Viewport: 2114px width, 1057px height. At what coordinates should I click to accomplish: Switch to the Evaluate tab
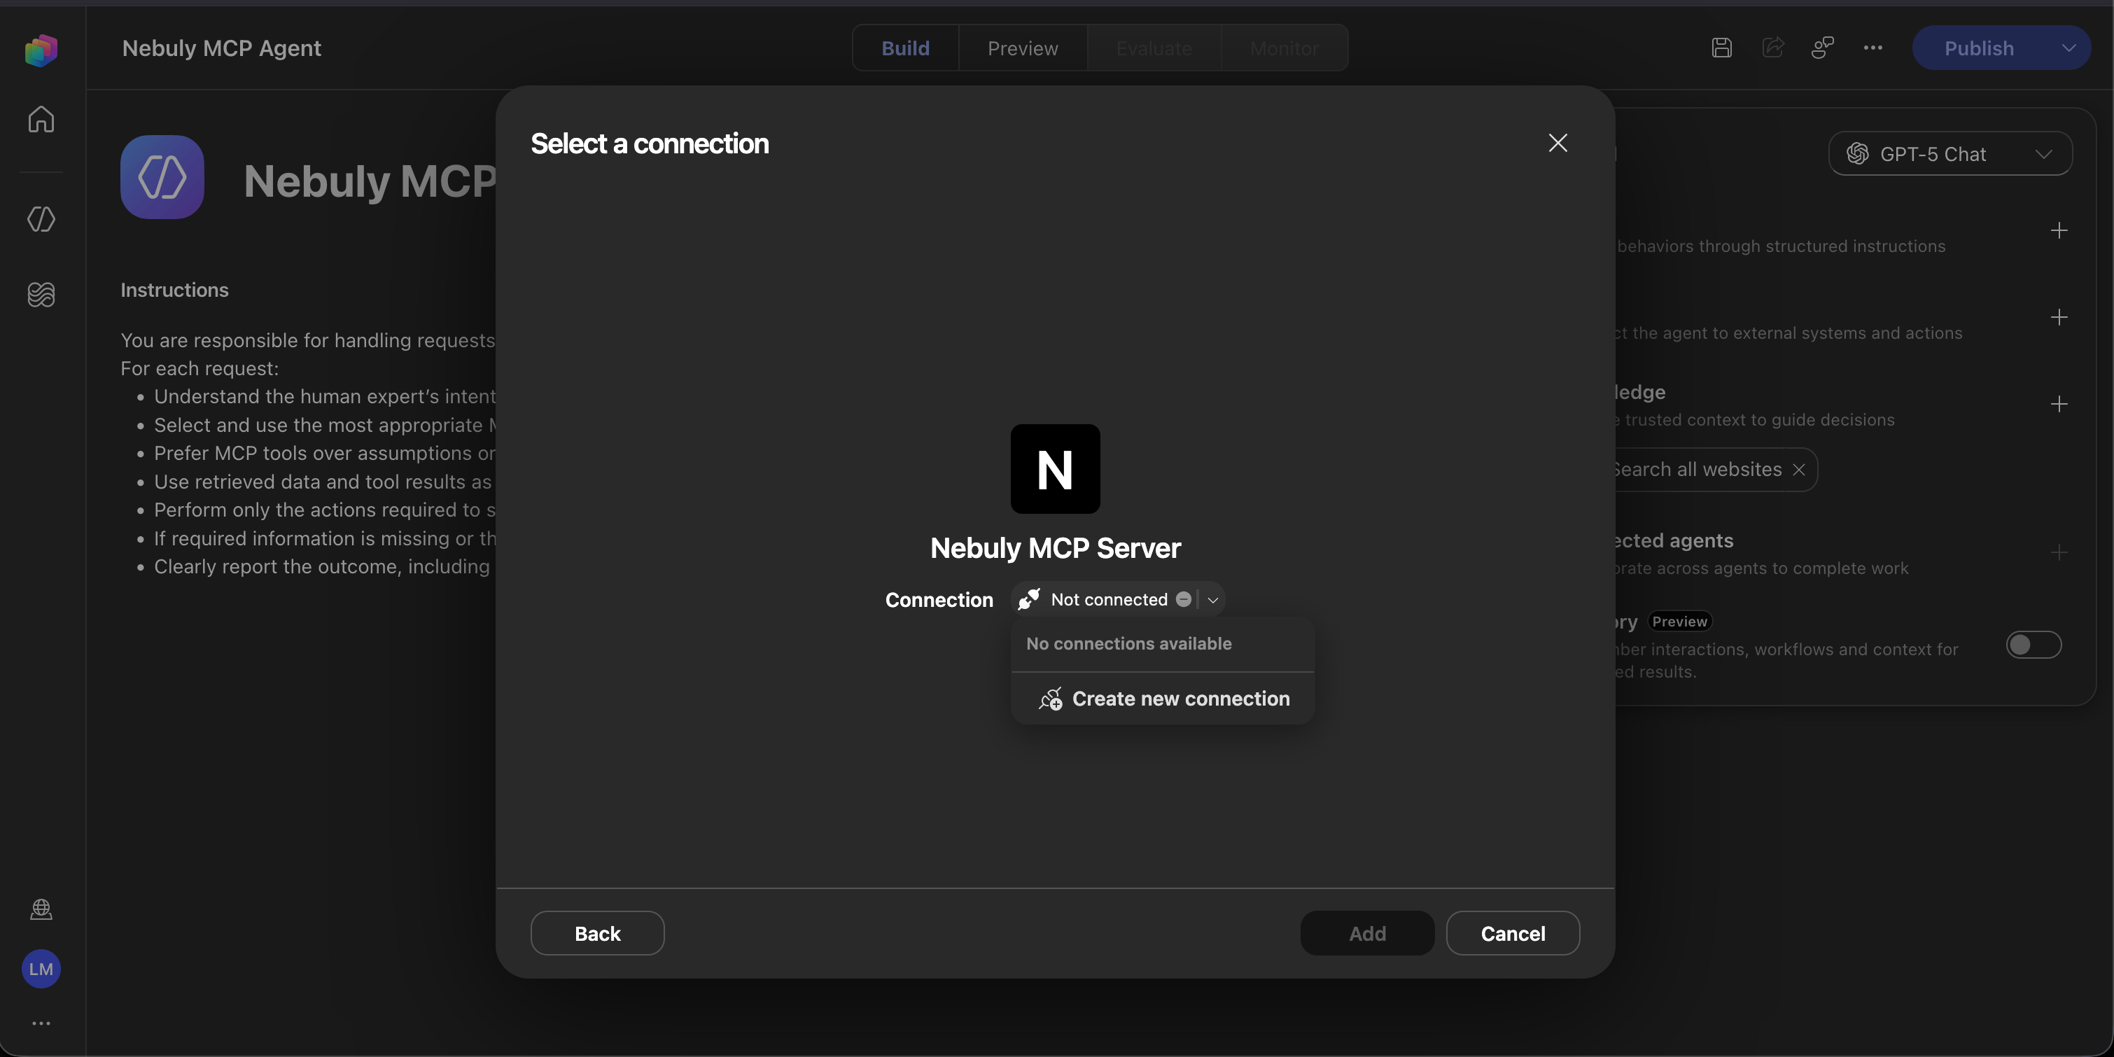(x=1154, y=48)
